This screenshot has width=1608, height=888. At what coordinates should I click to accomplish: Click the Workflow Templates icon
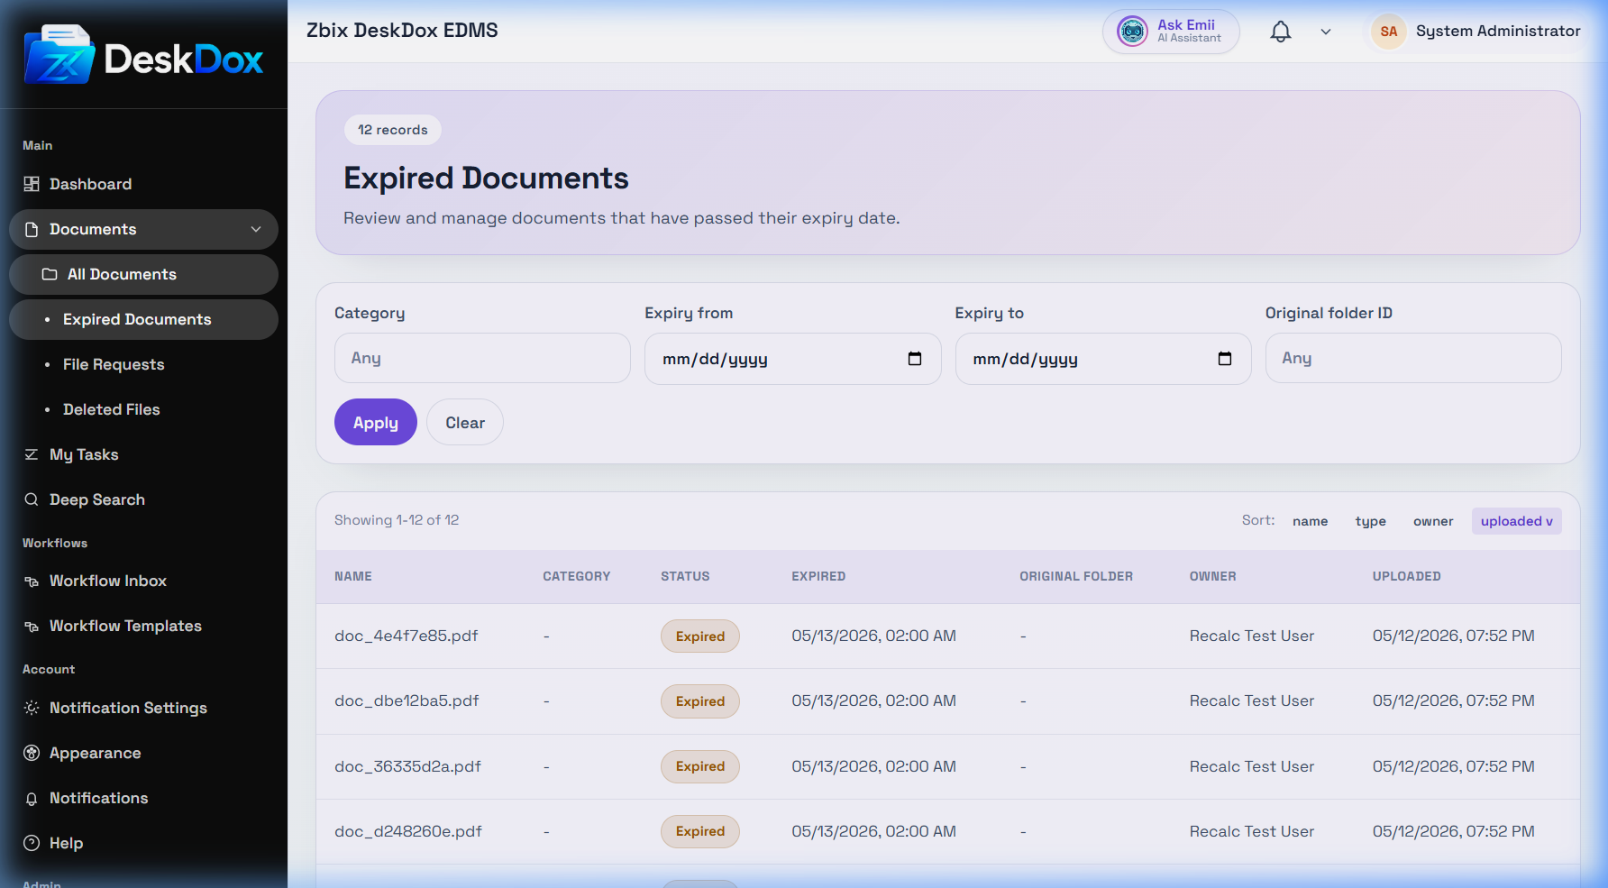pos(32,627)
